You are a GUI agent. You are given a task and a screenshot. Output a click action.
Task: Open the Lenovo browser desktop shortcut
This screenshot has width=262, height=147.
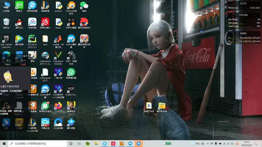coord(32,6)
